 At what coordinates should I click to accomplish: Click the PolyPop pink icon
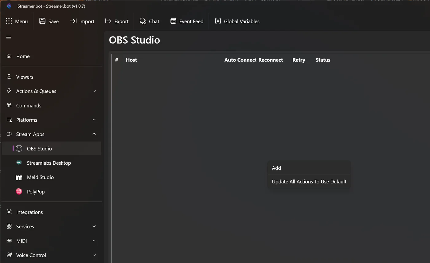[x=19, y=191]
